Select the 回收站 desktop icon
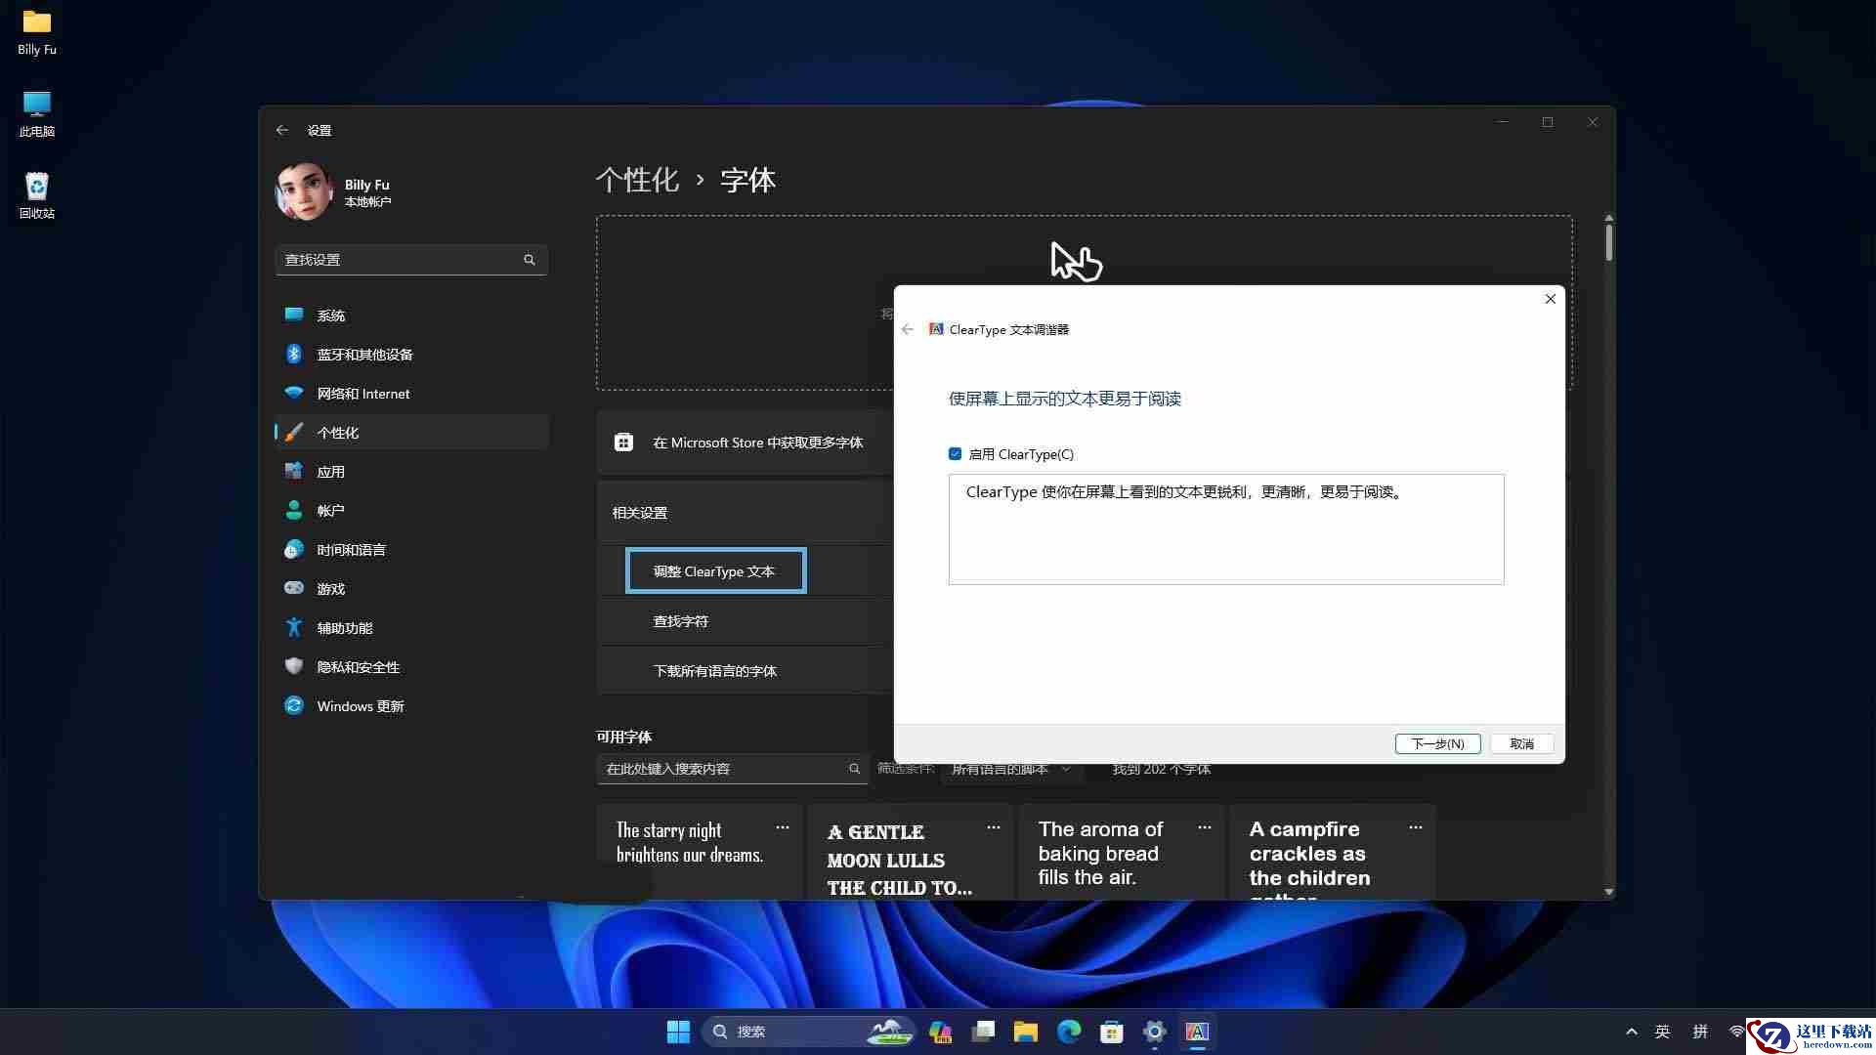 click(x=37, y=196)
